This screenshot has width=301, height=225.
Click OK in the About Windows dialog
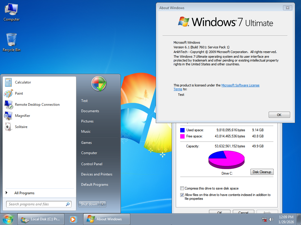click(279, 115)
